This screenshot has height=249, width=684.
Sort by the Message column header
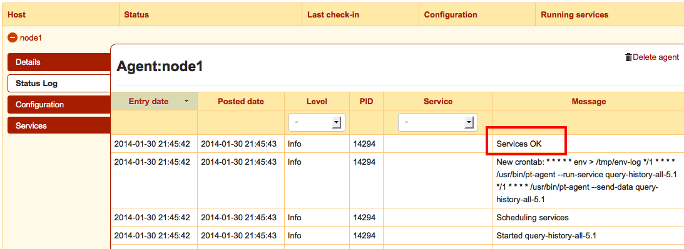pyautogui.click(x=588, y=102)
